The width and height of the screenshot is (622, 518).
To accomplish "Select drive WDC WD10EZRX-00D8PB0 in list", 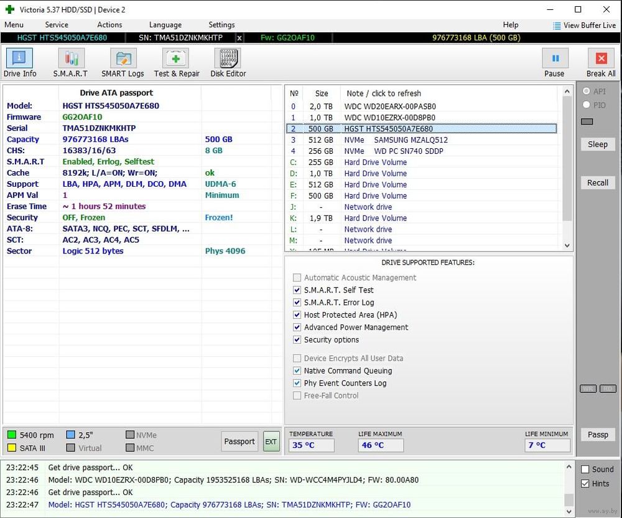I will (421, 118).
